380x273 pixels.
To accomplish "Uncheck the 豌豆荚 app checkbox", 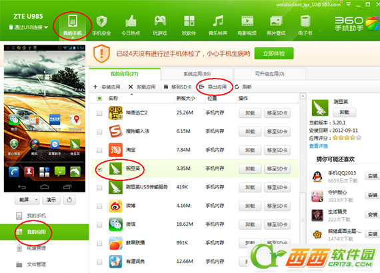I will 99,169.
